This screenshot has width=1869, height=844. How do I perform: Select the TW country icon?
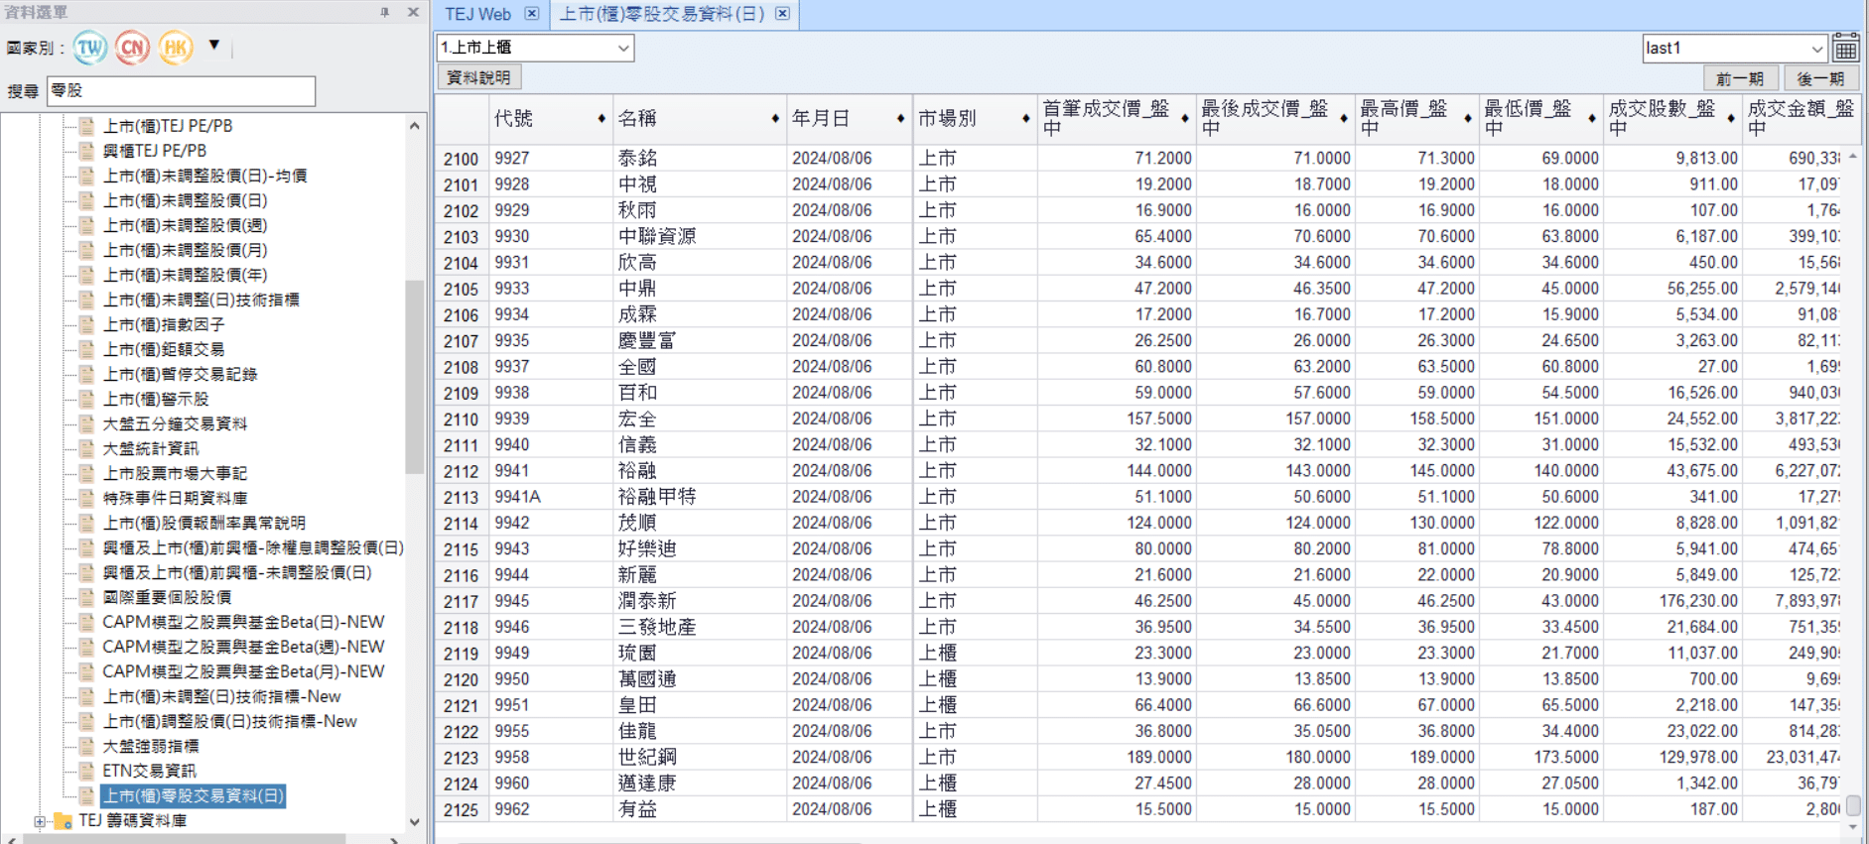tap(89, 48)
